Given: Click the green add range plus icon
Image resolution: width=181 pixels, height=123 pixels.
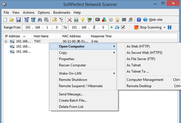Looking at the screenshot, I should [x=112, y=27].
